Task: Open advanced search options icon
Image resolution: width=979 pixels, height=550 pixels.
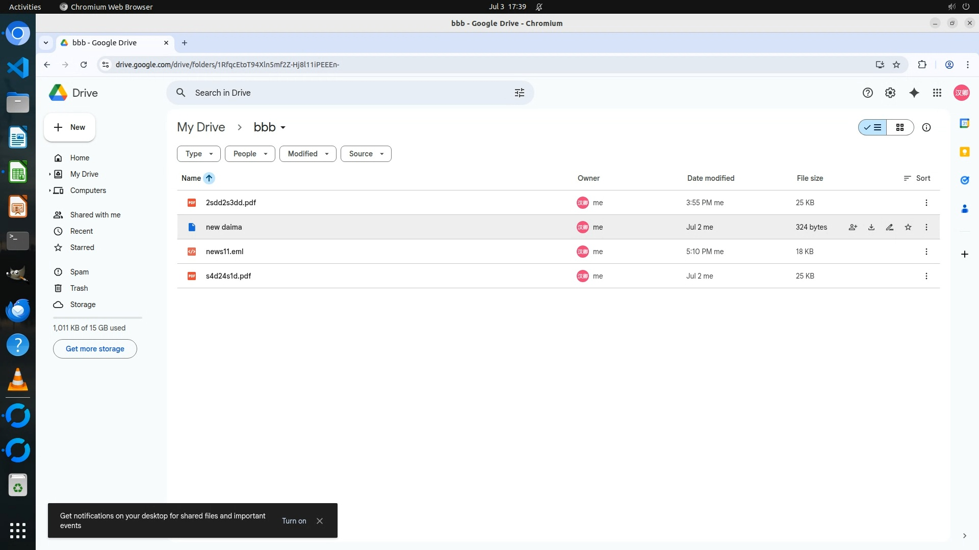Action: point(520,93)
